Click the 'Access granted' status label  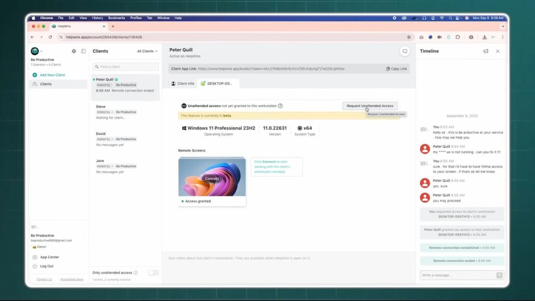click(x=198, y=201)
